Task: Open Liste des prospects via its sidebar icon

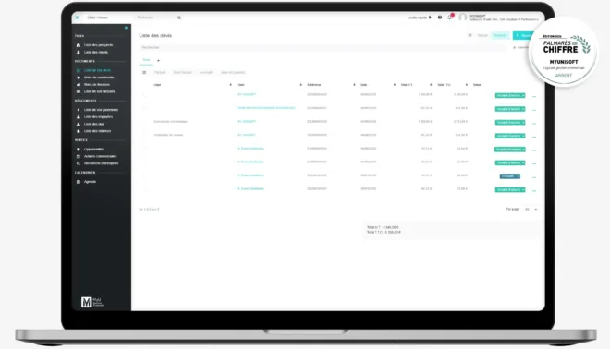Action: tap(79, 45)
